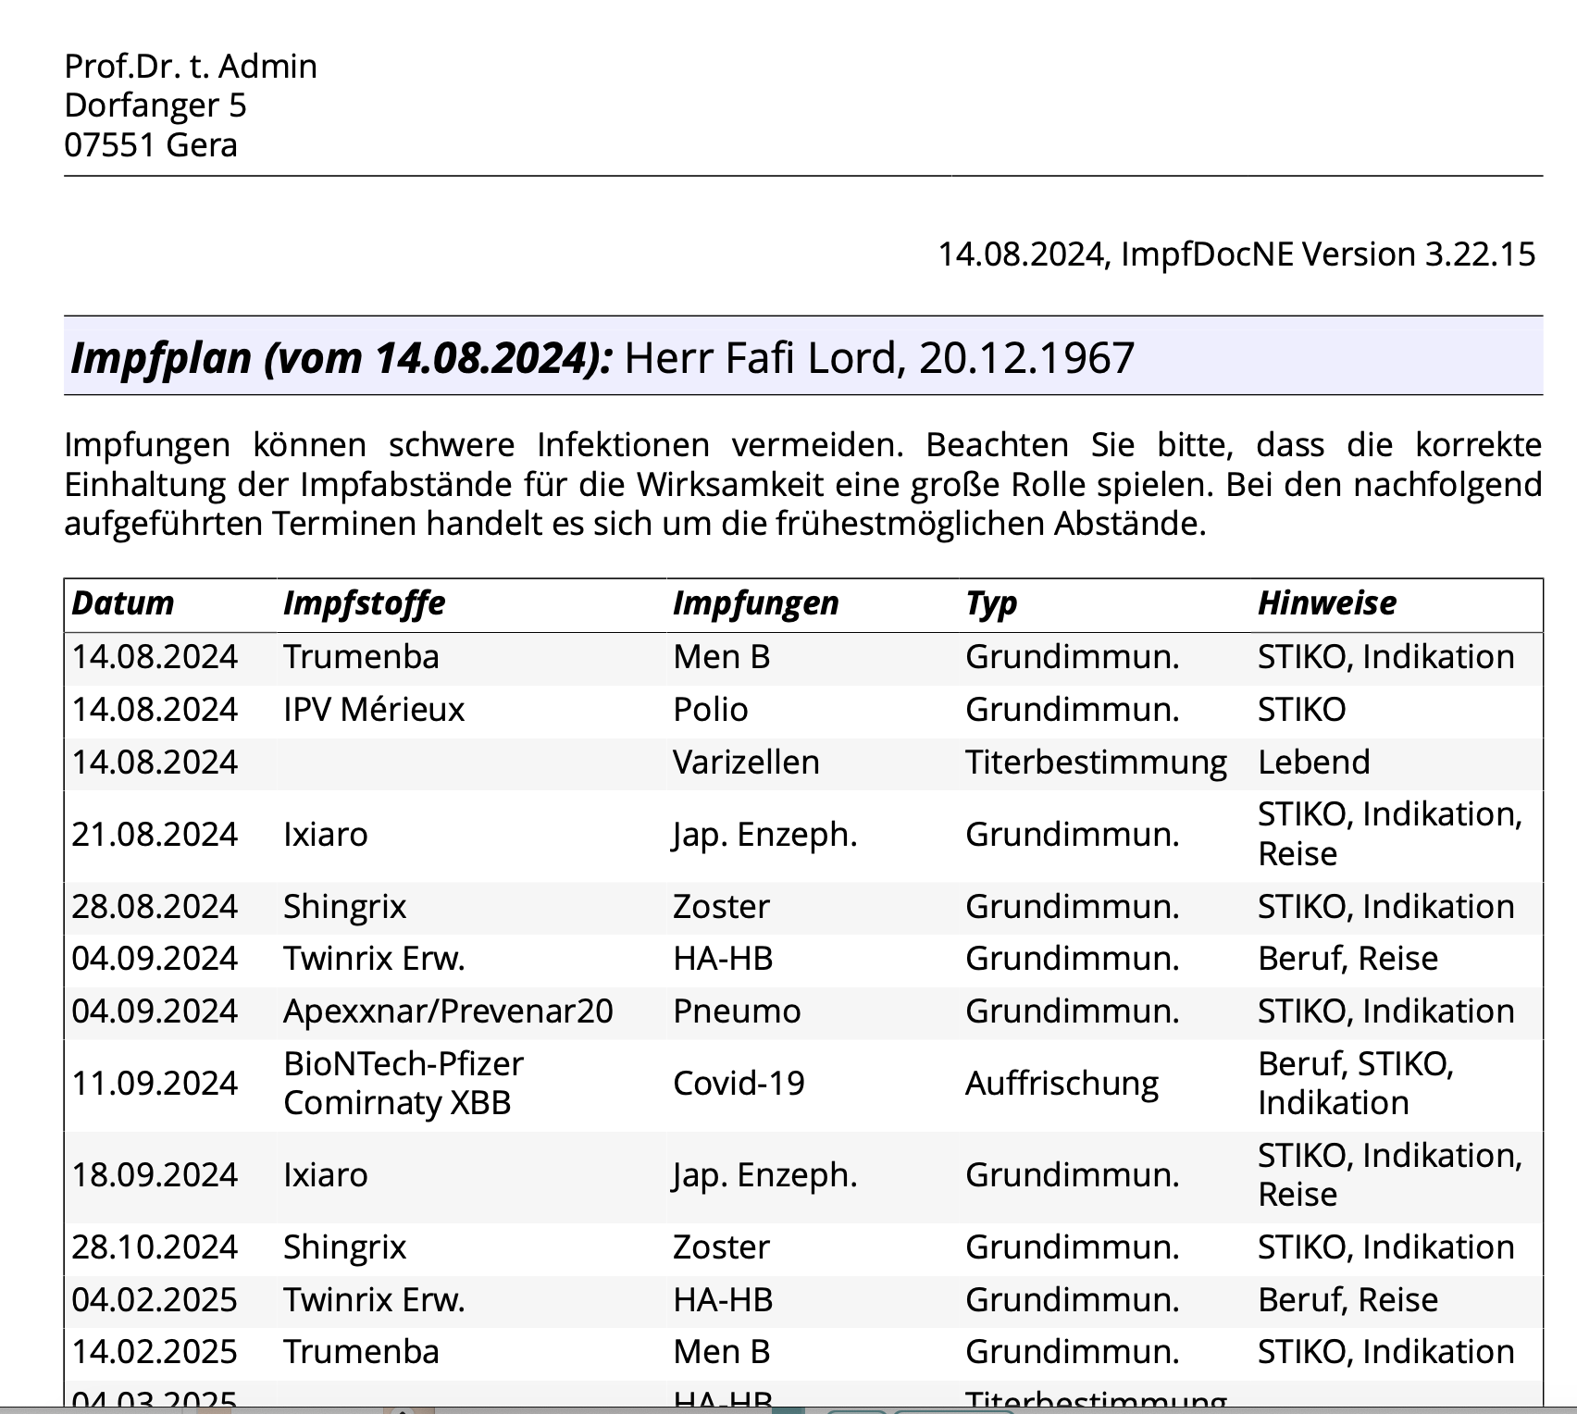Click 'Men B' in the 14.08.2024 row
1577x1414 pixels.
click(x=722, y=657)
